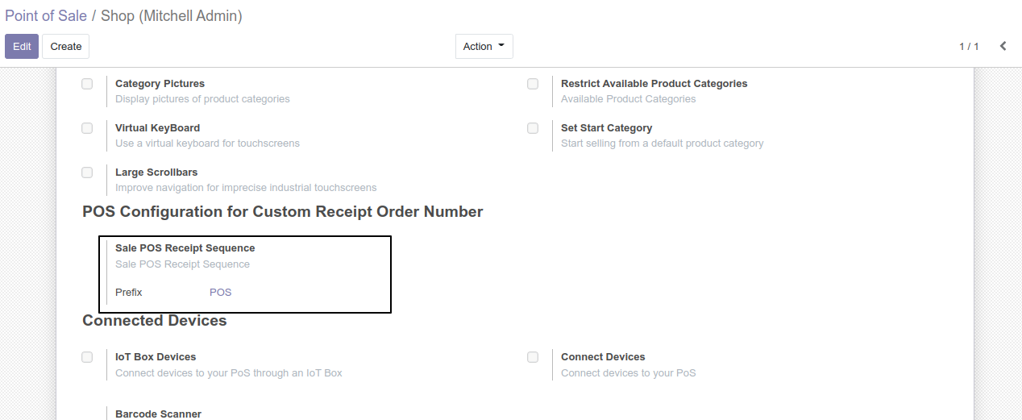Click the Create button
Screen dimensions: 1022x420
(x=66, y=46)
